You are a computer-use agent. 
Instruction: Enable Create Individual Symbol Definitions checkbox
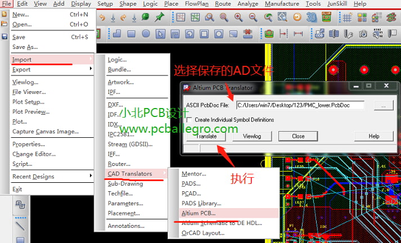click(x=189, y=120)
